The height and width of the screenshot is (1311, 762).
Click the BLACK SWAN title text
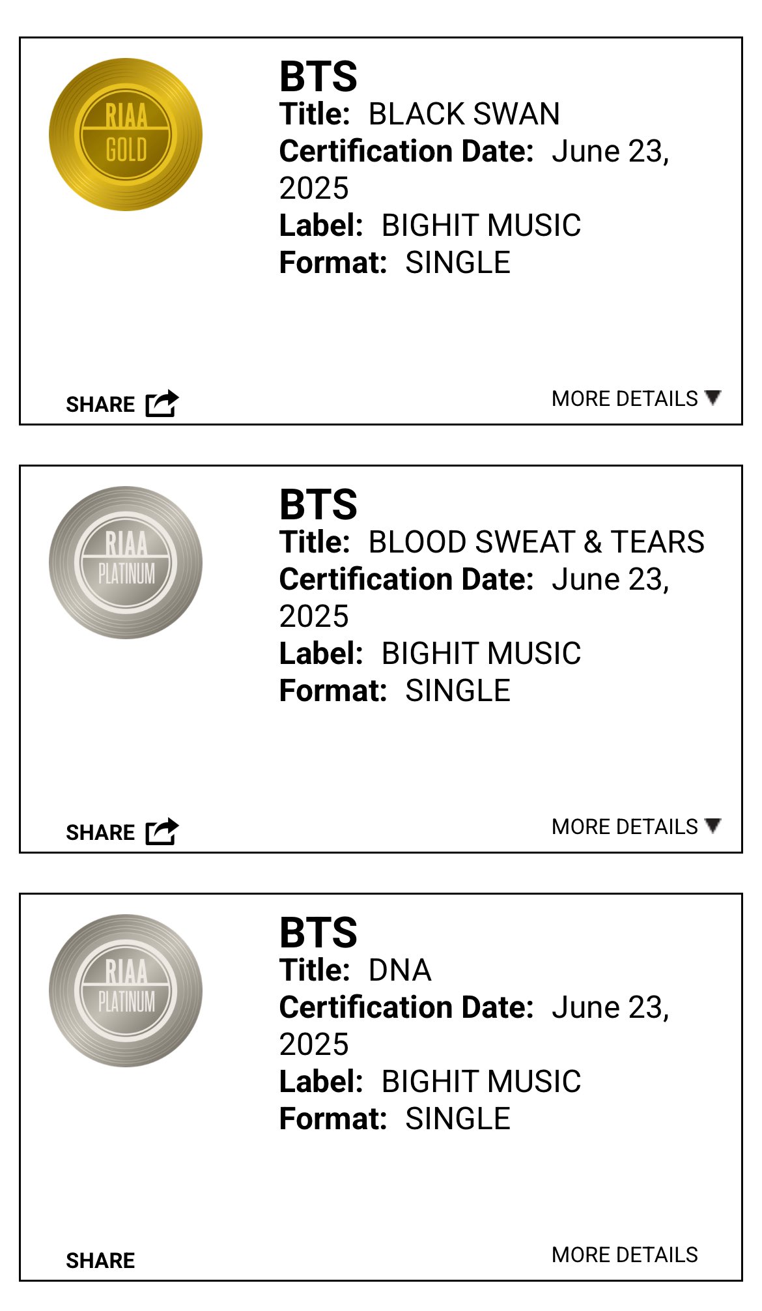tap(464, 114)
